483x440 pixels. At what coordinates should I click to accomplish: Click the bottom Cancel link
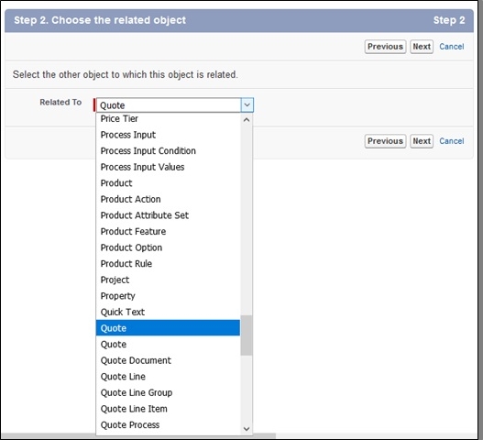point(452,141)
